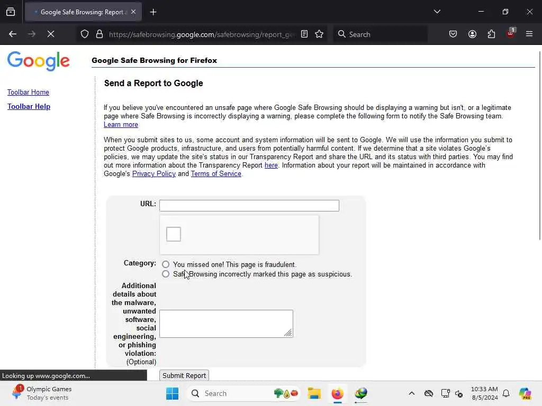
Task: Open Firefox account menu
Action: [x=472, y=34]
